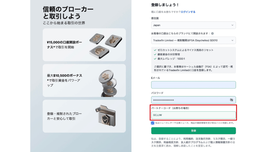
Task: Open the 居住国 Japan dropdown
Action: [193, 25]
